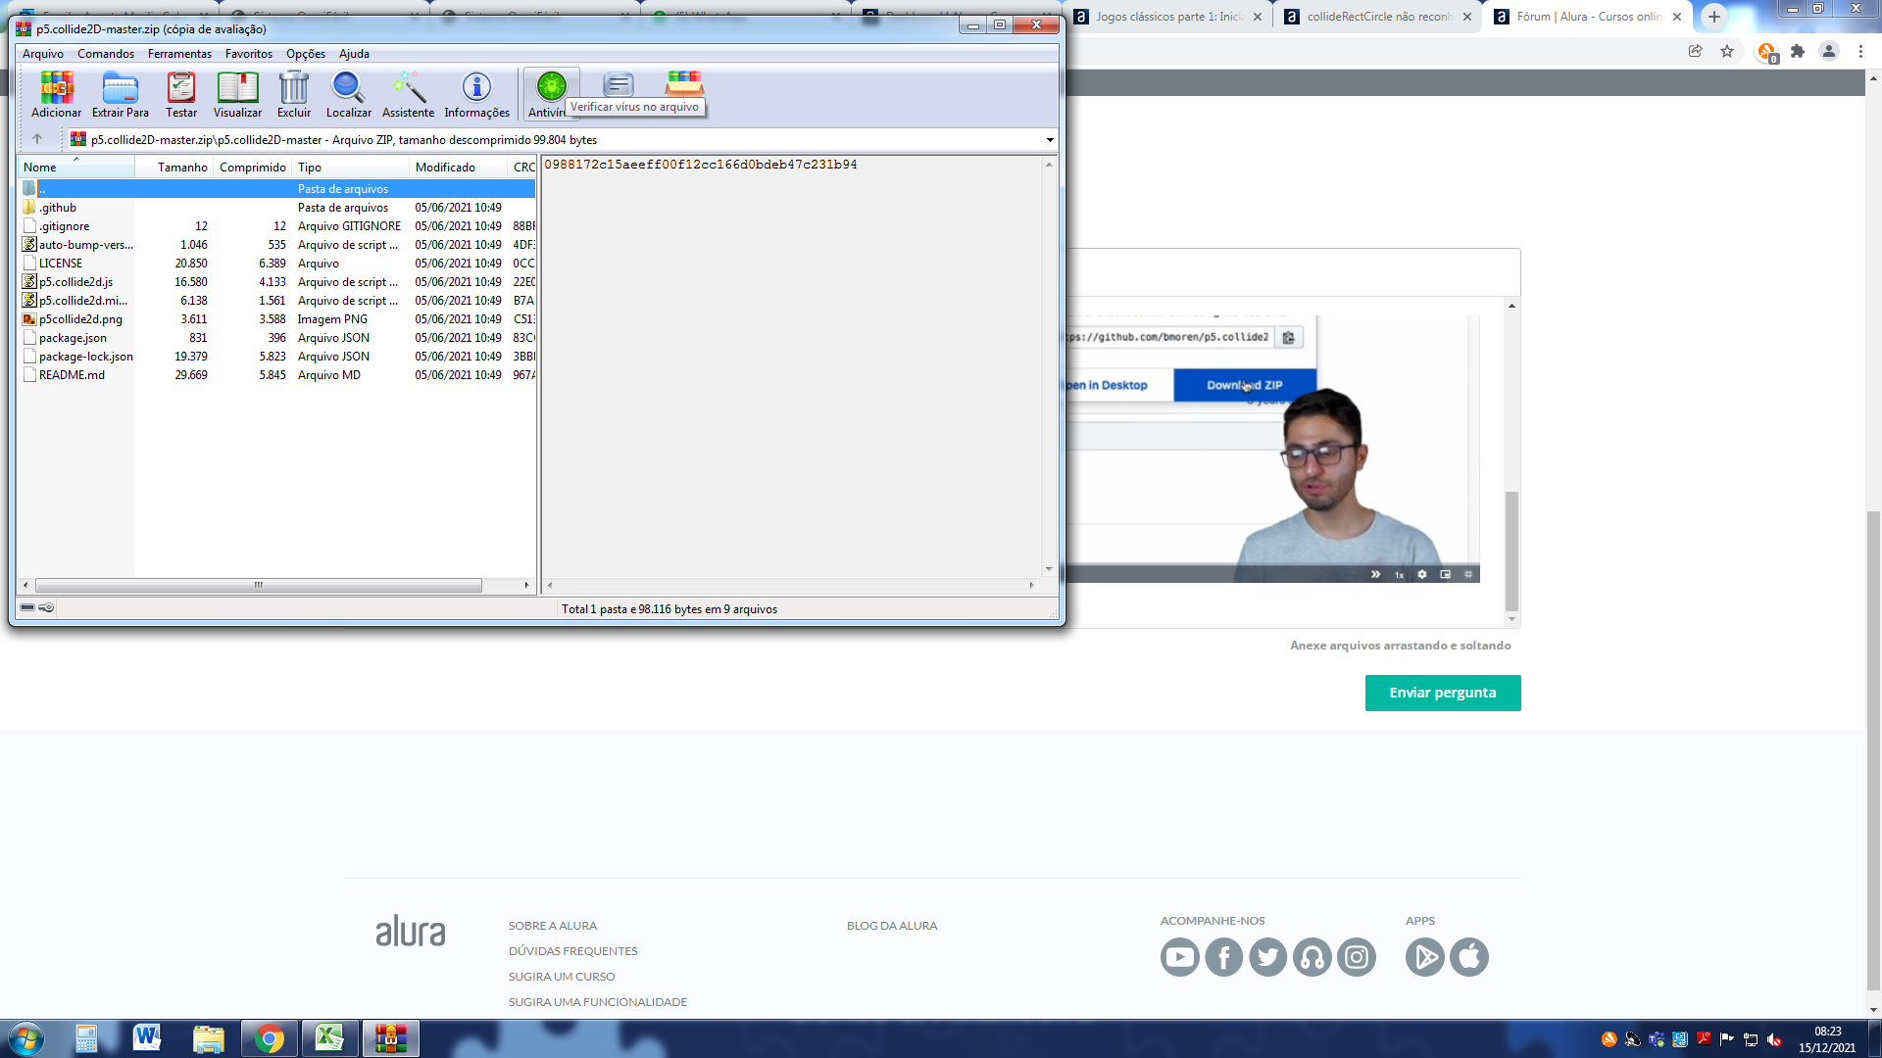Open the Comandos menu

coord(106,54)
